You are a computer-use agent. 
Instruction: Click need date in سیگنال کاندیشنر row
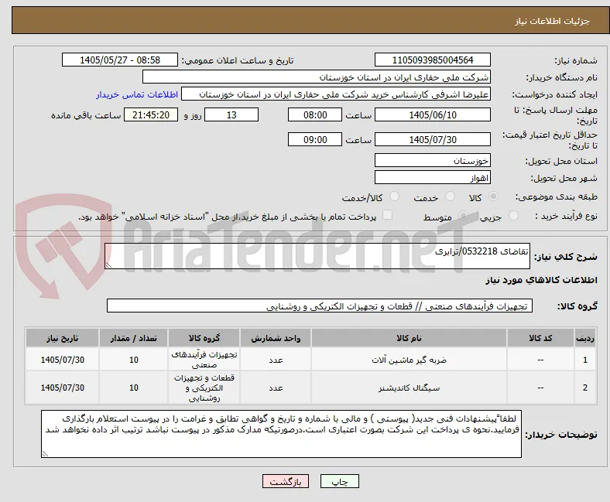(62, 388)
